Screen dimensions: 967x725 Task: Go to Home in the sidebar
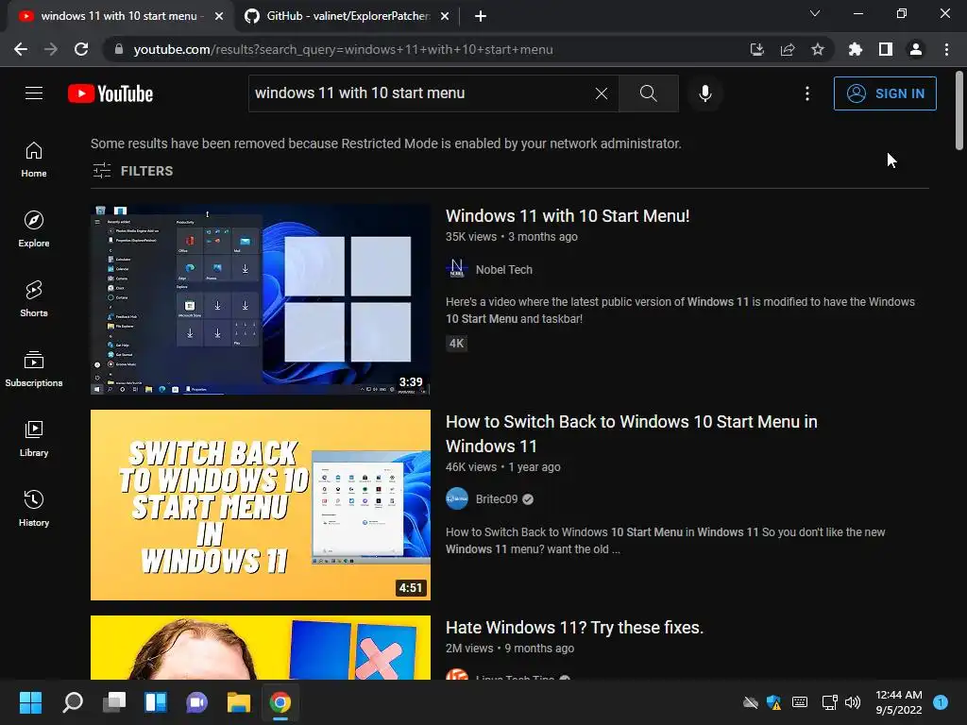click(x=34, y=160)
